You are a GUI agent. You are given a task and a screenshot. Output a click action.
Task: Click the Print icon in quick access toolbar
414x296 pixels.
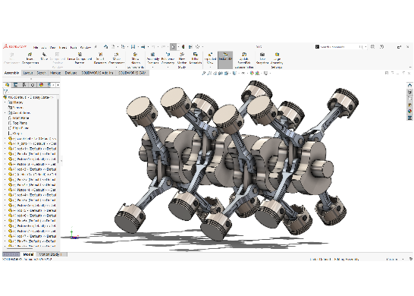pos(143,47)
